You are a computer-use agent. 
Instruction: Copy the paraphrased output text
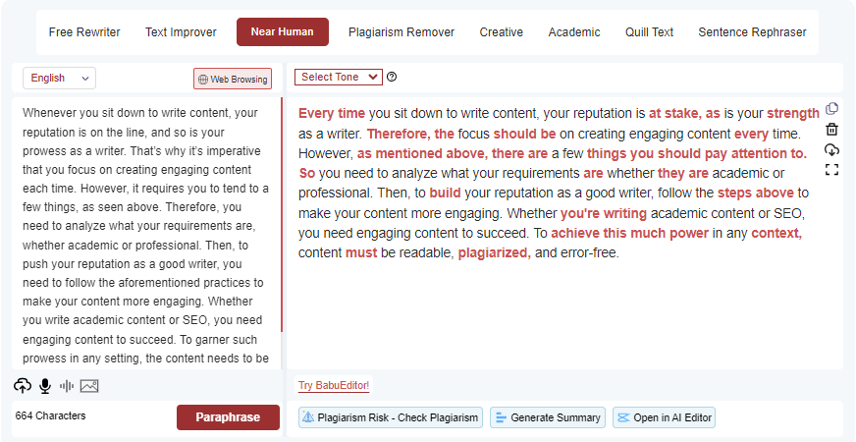click(831, 109)
